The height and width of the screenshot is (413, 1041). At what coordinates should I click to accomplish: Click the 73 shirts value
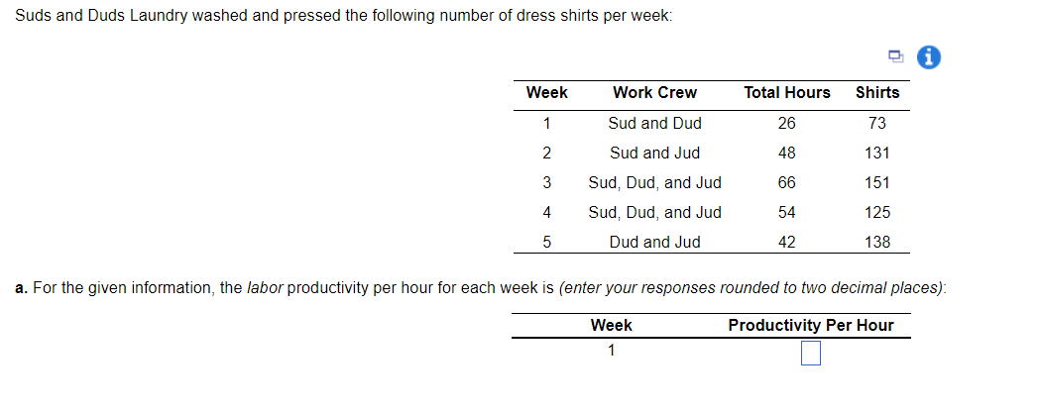[877, 123]
